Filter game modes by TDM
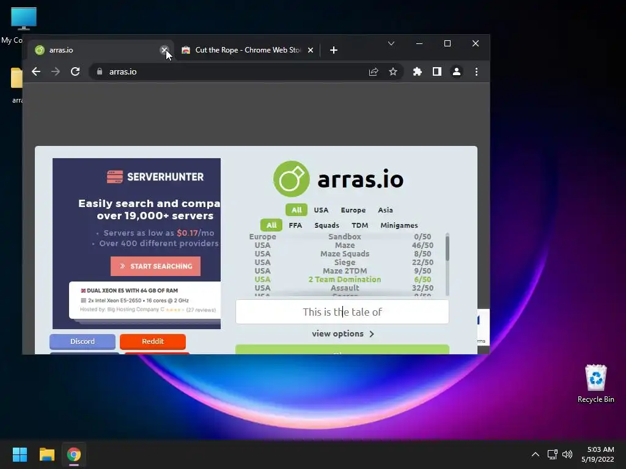Image resolution: width=626 pixels, height=469 pixels. pyautogui.click(x=359, y=225)
